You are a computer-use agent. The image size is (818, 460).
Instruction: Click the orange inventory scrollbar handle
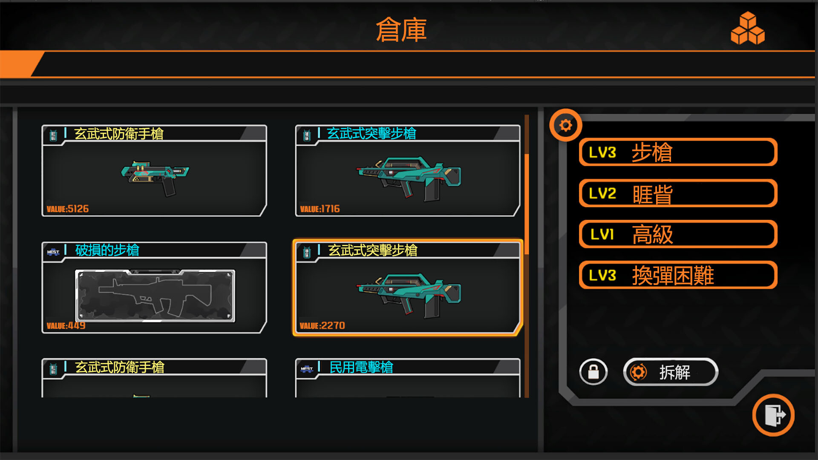[x=527, y=204]
